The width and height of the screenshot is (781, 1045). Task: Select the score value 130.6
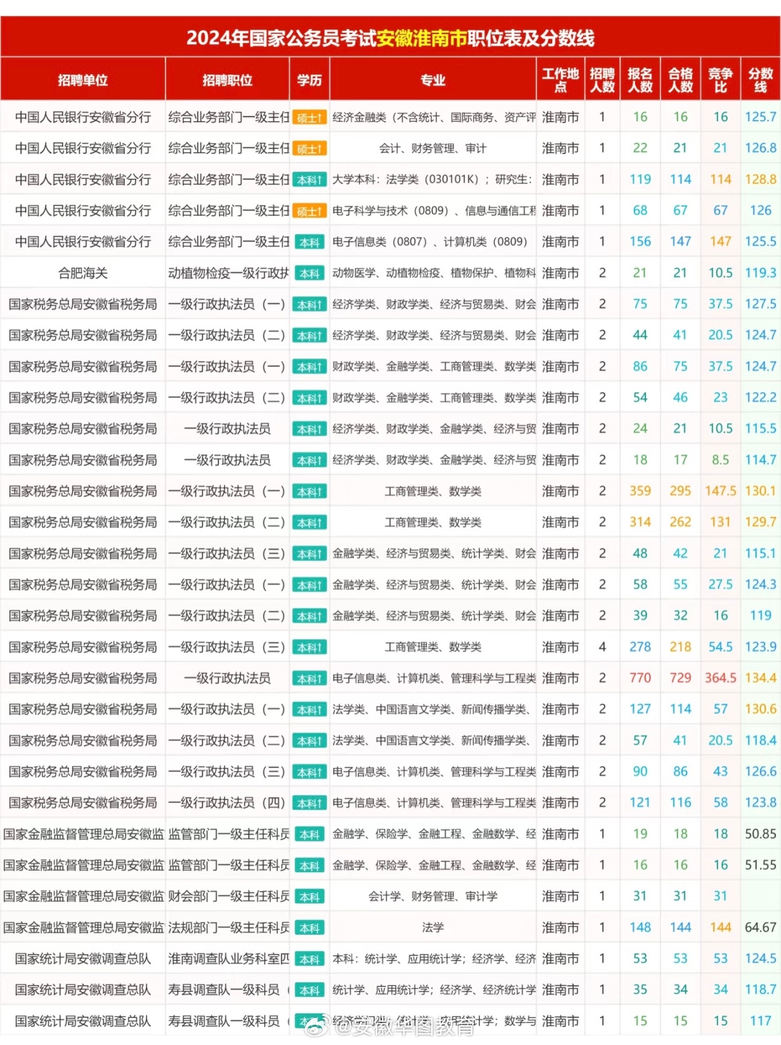(760, 709)
